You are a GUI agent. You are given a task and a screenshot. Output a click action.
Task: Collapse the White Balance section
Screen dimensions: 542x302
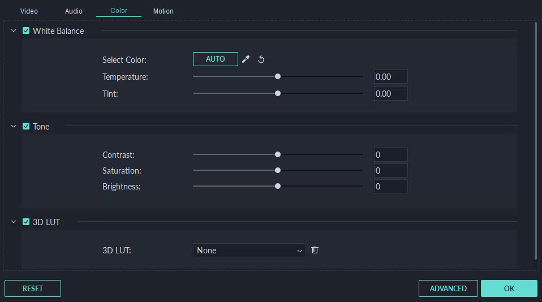click(x=14, y=31)
